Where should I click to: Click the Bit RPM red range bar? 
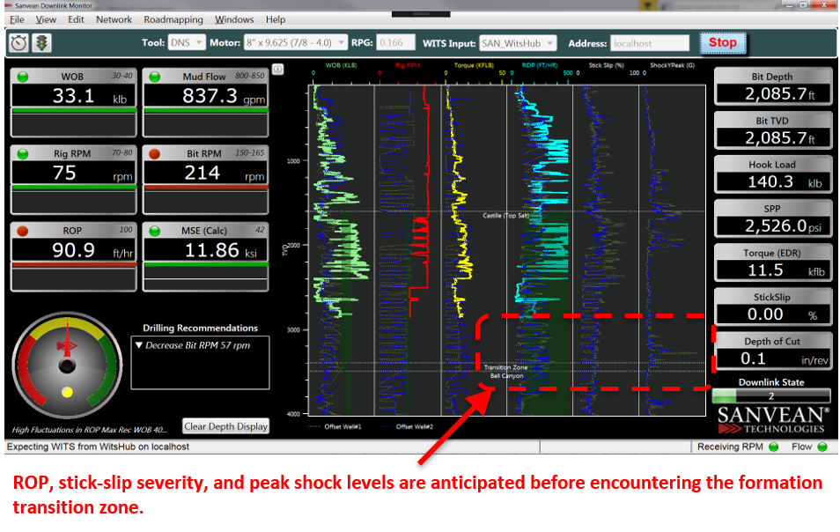[206, 187]
